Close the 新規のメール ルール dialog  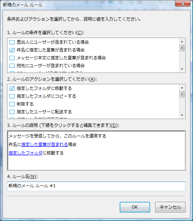(x=183, y=4)
